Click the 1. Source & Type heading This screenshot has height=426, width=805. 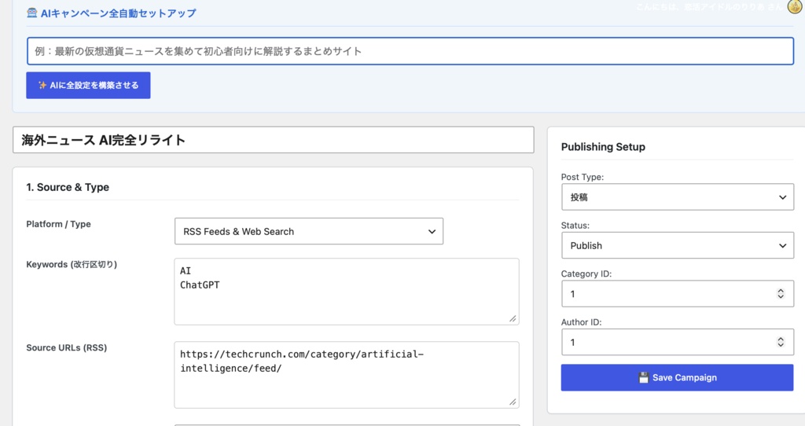click(x=68, y=187)
